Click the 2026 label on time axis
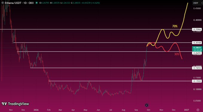The height and width of the screenshot is (112, 203). pyautogui.click(x=36, y=110)
